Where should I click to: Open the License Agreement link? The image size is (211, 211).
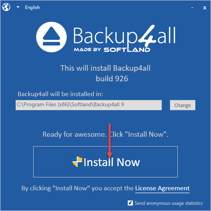coord(162,188)
